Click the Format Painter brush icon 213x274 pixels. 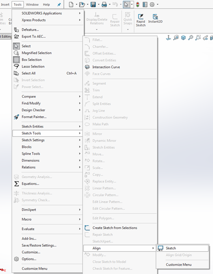(16, 117)
